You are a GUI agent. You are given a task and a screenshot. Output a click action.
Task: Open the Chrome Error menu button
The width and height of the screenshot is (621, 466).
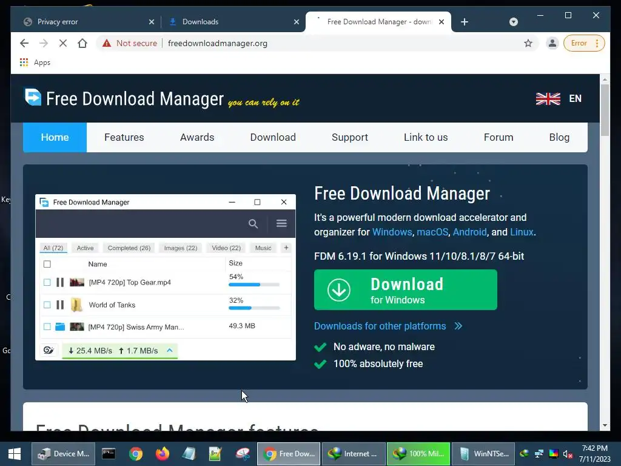[x=584, y=43]
